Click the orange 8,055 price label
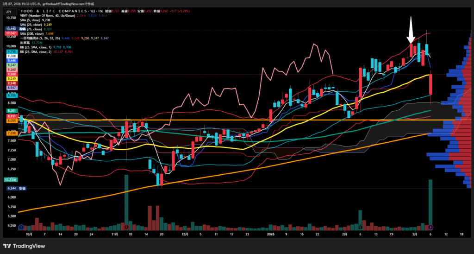This screenshot has height=254, width=474. tap(12, 120)
